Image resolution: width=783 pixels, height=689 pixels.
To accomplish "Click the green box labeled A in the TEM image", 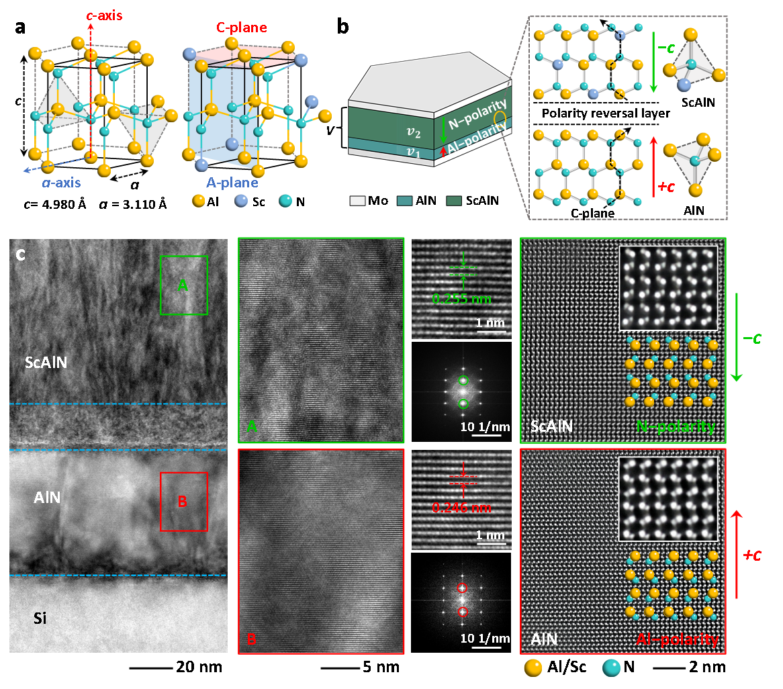I will (x=183, y=285).
